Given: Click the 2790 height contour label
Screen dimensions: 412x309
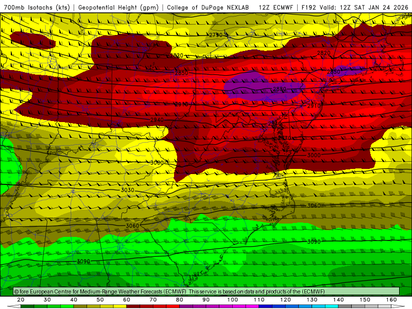Looking at the screenshot, I should [216, 35].
